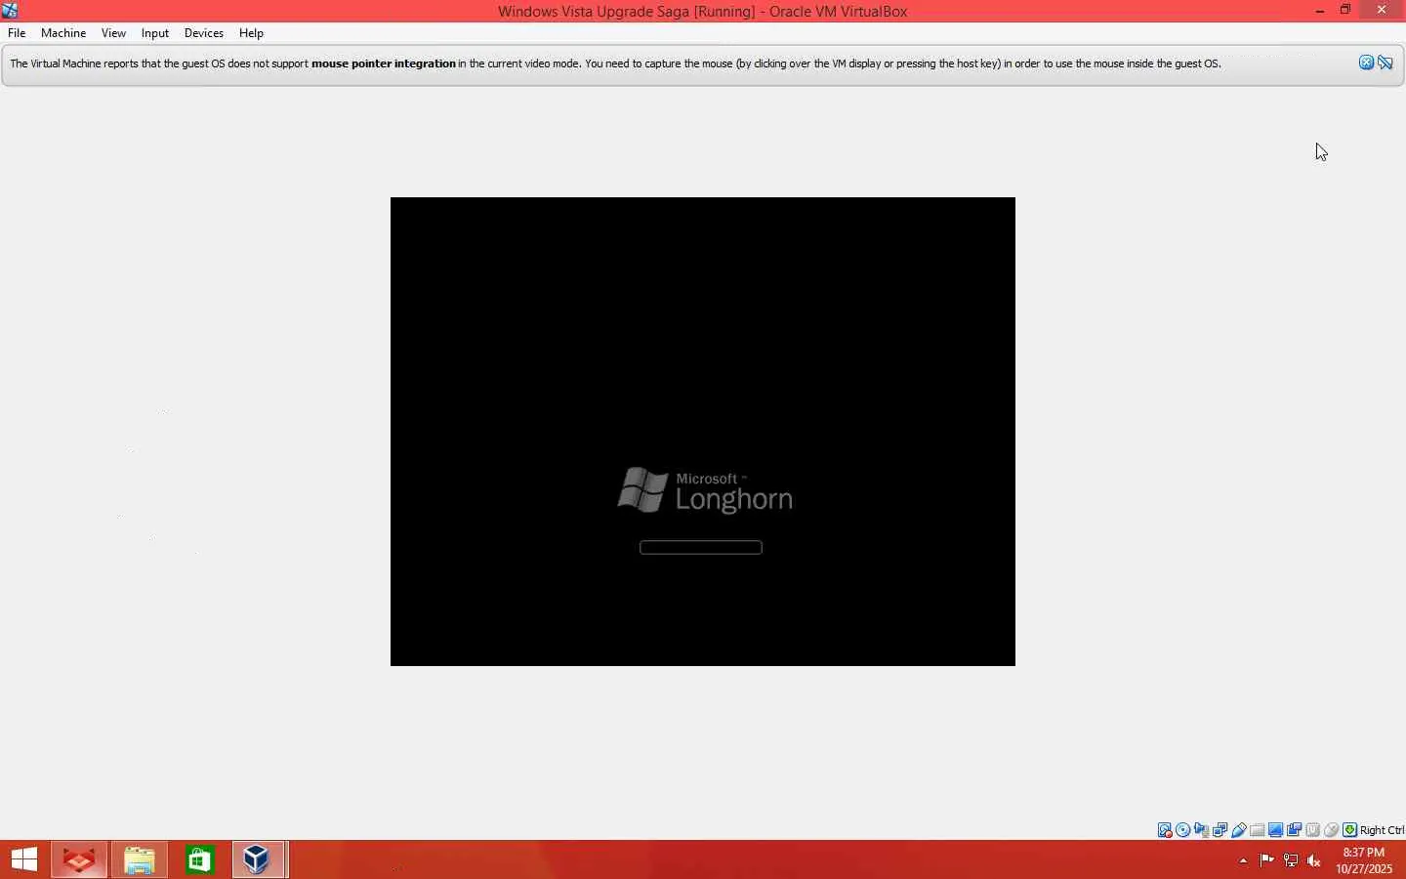Image resolution: width=1406 pixels, height=879 pixels.
Task: Open the View menu
Action: point(113,33)
